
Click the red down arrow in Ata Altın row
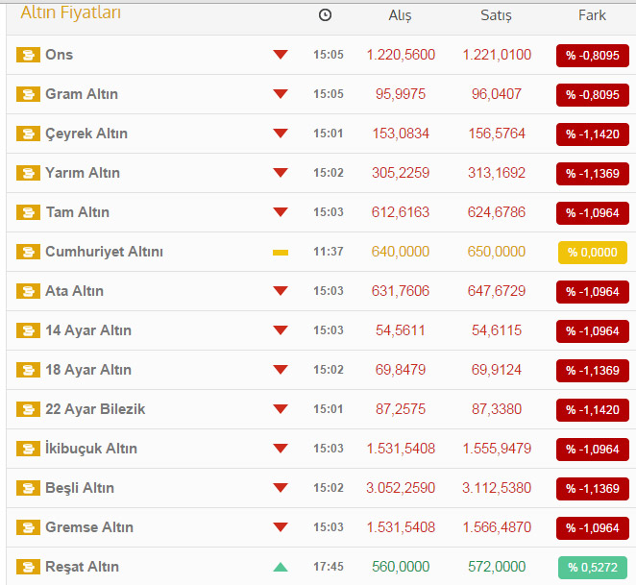(x=281, y=290)
